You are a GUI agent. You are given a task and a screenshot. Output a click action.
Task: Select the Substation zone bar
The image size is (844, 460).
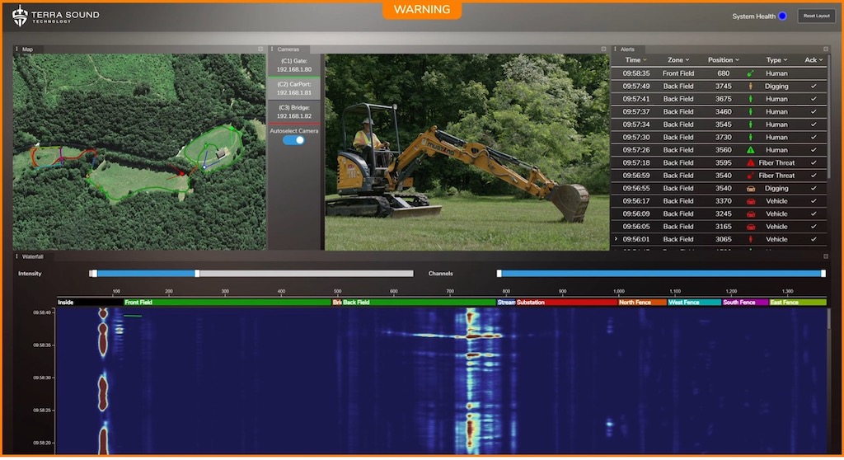pos(566,303)
